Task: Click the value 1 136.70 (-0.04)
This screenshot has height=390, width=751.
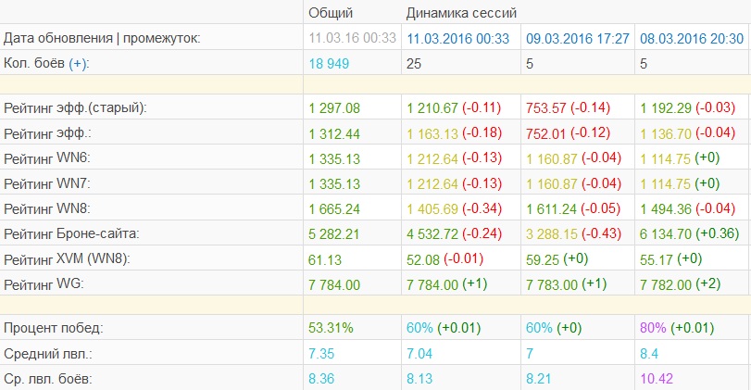Action: (688, 133)
